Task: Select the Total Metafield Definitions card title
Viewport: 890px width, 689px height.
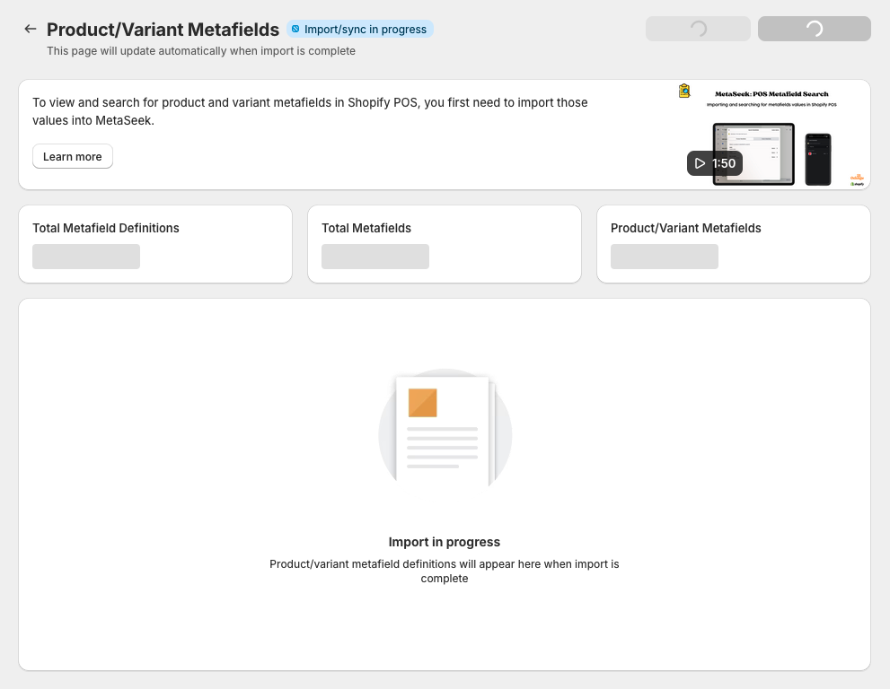Action: click(x=106, y=228)
